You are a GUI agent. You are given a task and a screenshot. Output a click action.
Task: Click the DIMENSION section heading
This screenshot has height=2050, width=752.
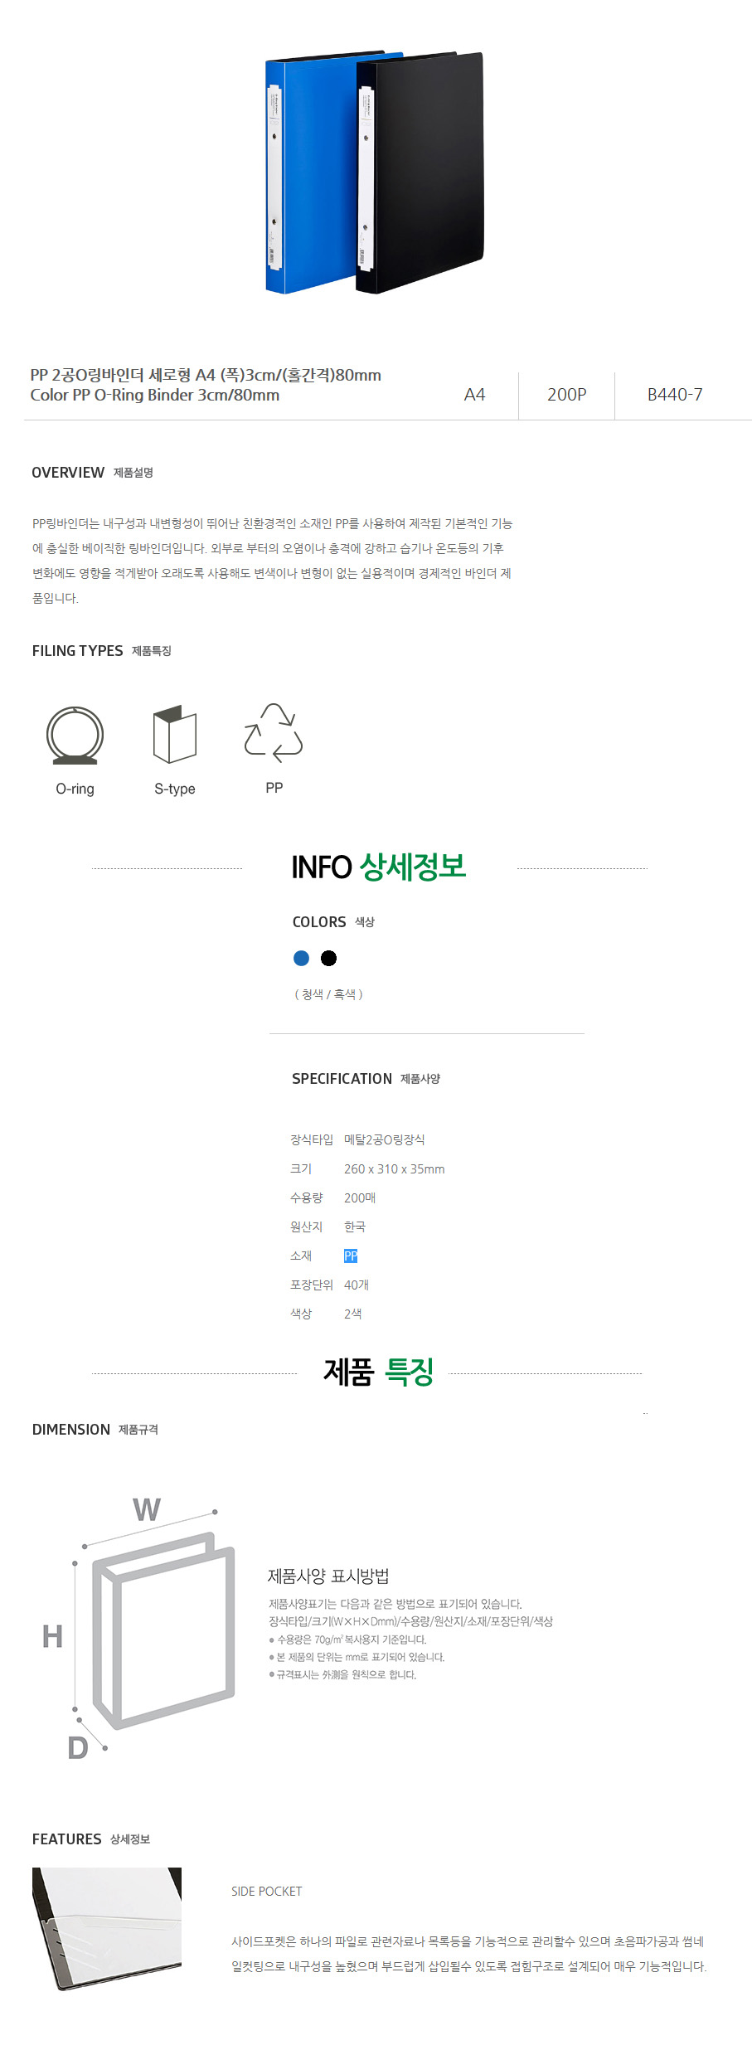pyautogui.click(x=71, y=1430)
